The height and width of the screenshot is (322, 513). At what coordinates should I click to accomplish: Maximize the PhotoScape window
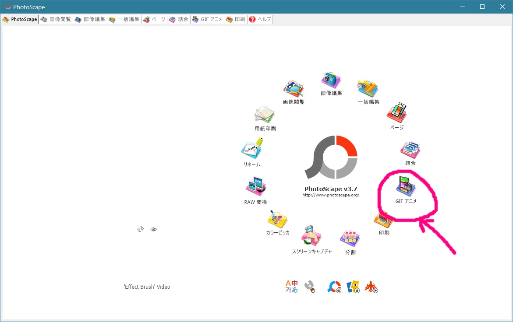[482, 7]
